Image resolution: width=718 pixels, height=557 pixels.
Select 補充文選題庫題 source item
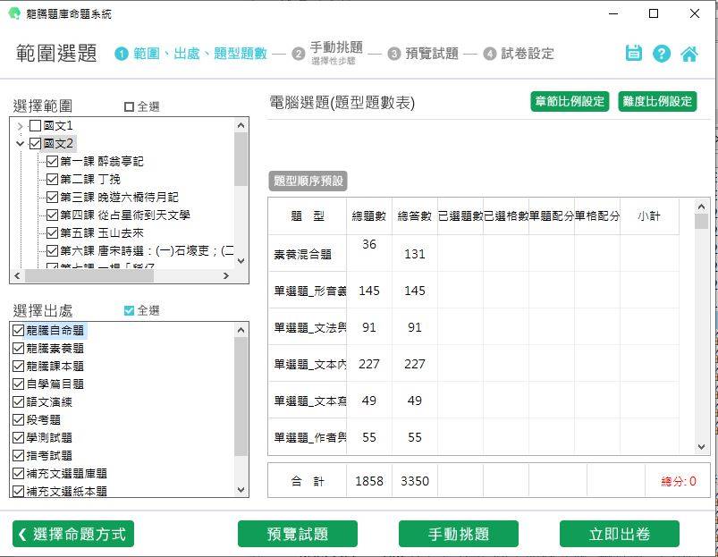[66, 473]
